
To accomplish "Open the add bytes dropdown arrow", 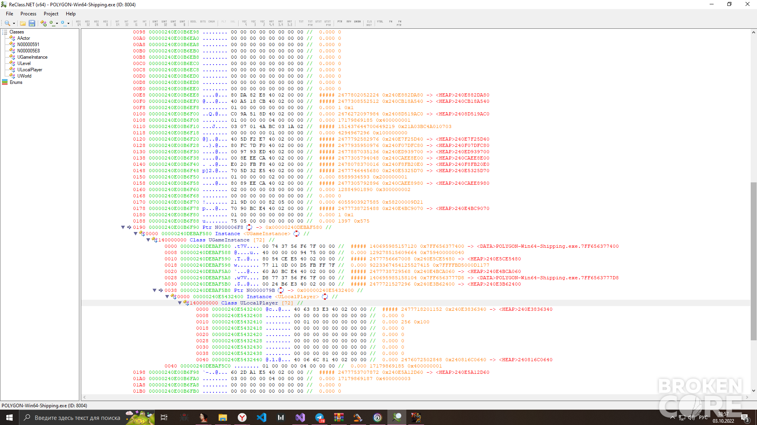I will coord(57,24).
